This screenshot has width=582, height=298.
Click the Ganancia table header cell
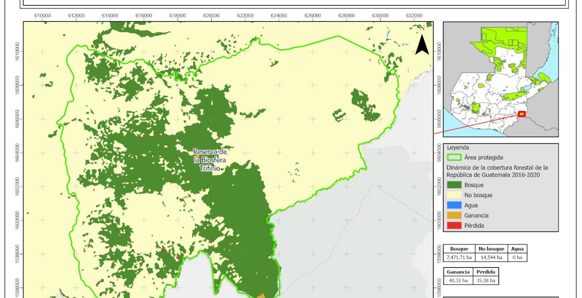457,272
